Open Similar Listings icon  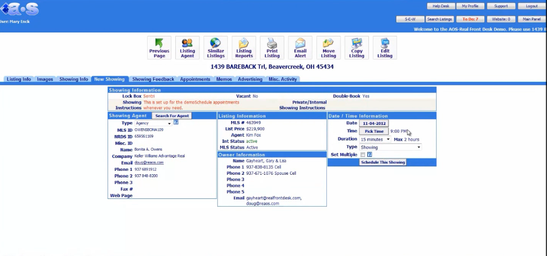(216, 48)
